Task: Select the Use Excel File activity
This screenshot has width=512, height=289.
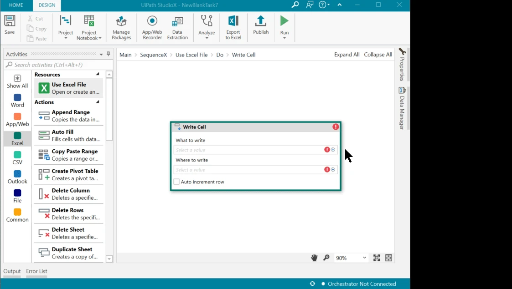Action: point(68,88)
